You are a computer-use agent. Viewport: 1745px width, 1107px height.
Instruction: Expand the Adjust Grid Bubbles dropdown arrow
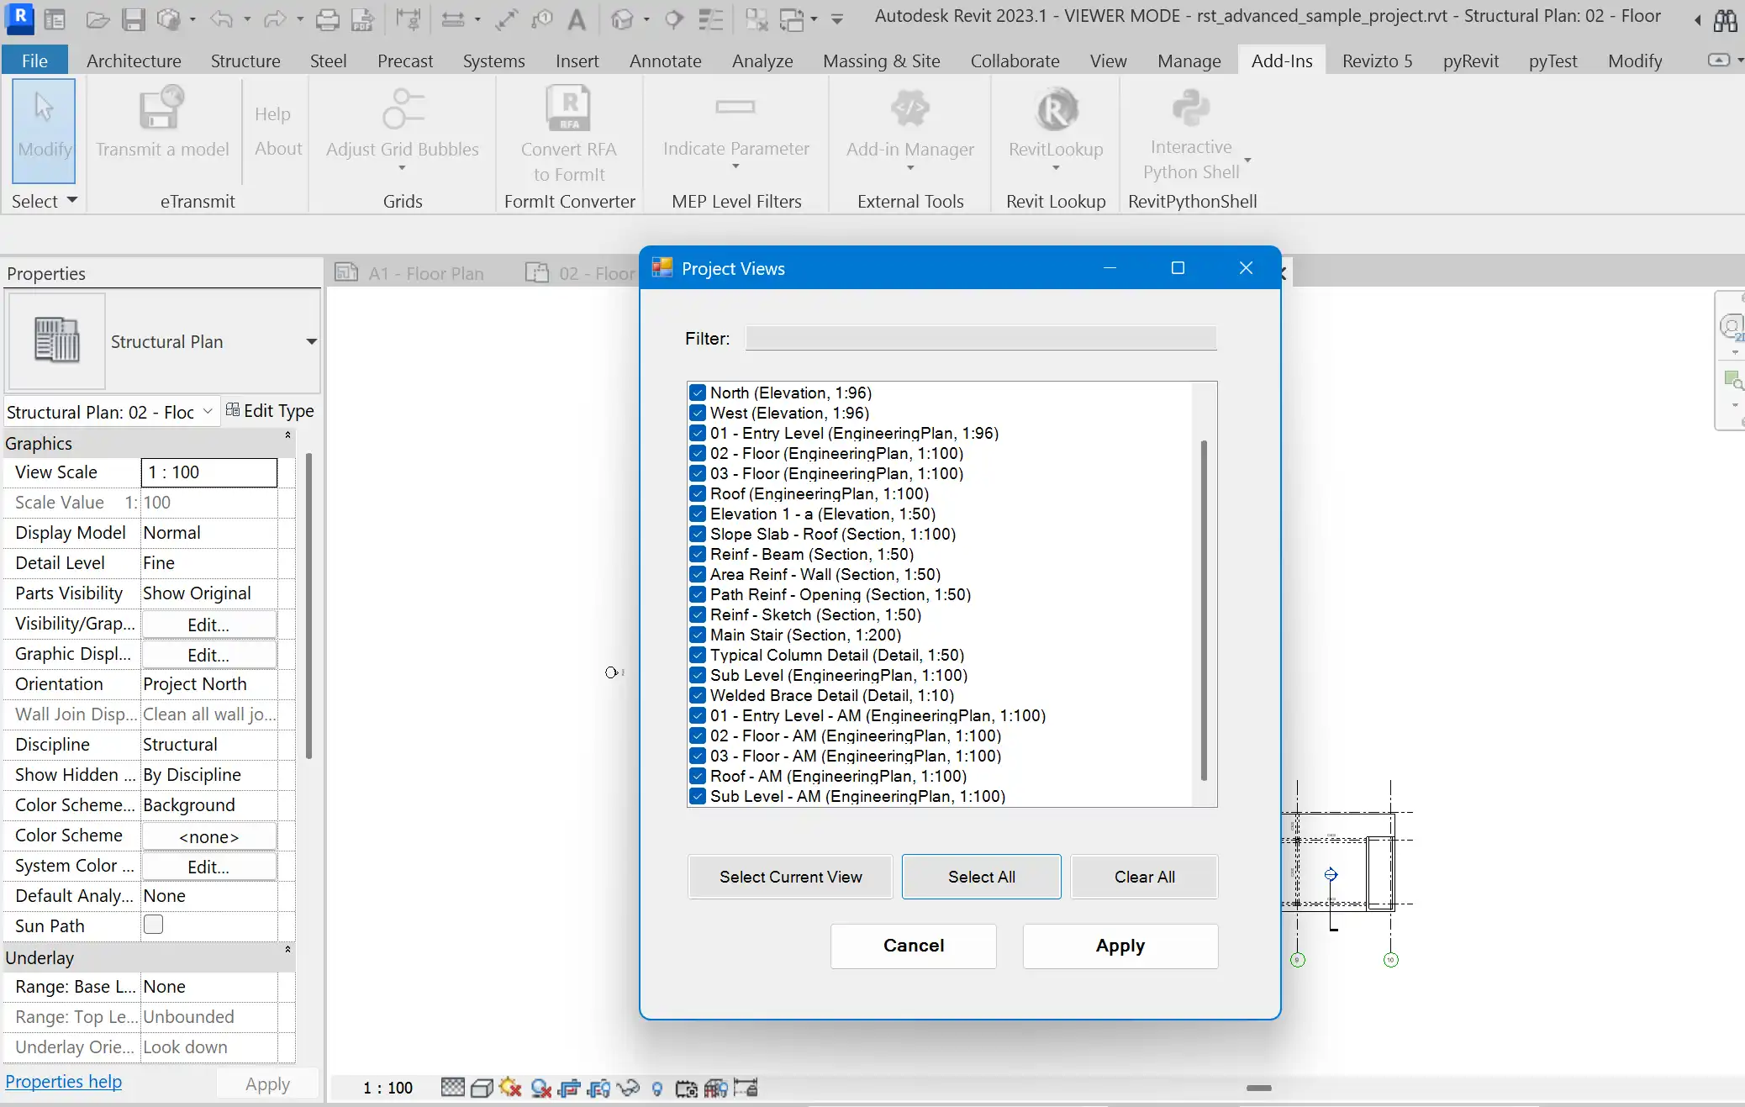tap(402, 168)
